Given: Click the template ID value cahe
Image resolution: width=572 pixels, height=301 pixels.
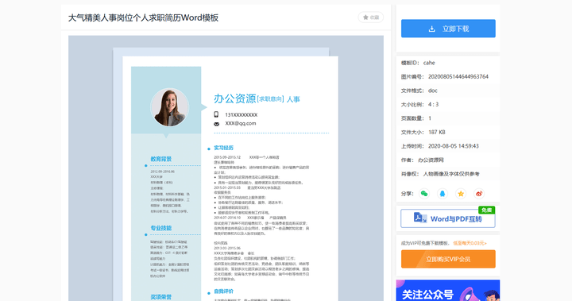Looking at the screenshot, I should [429, 63].
